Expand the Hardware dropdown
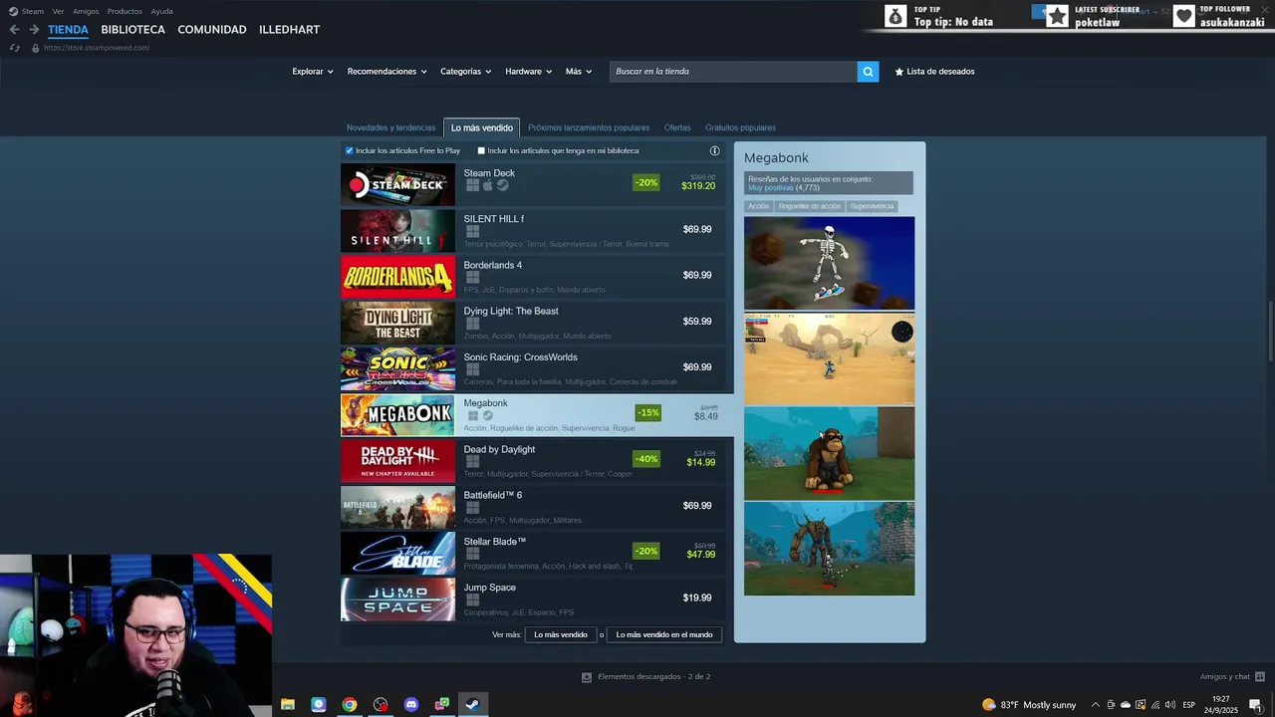 point(529,72)
